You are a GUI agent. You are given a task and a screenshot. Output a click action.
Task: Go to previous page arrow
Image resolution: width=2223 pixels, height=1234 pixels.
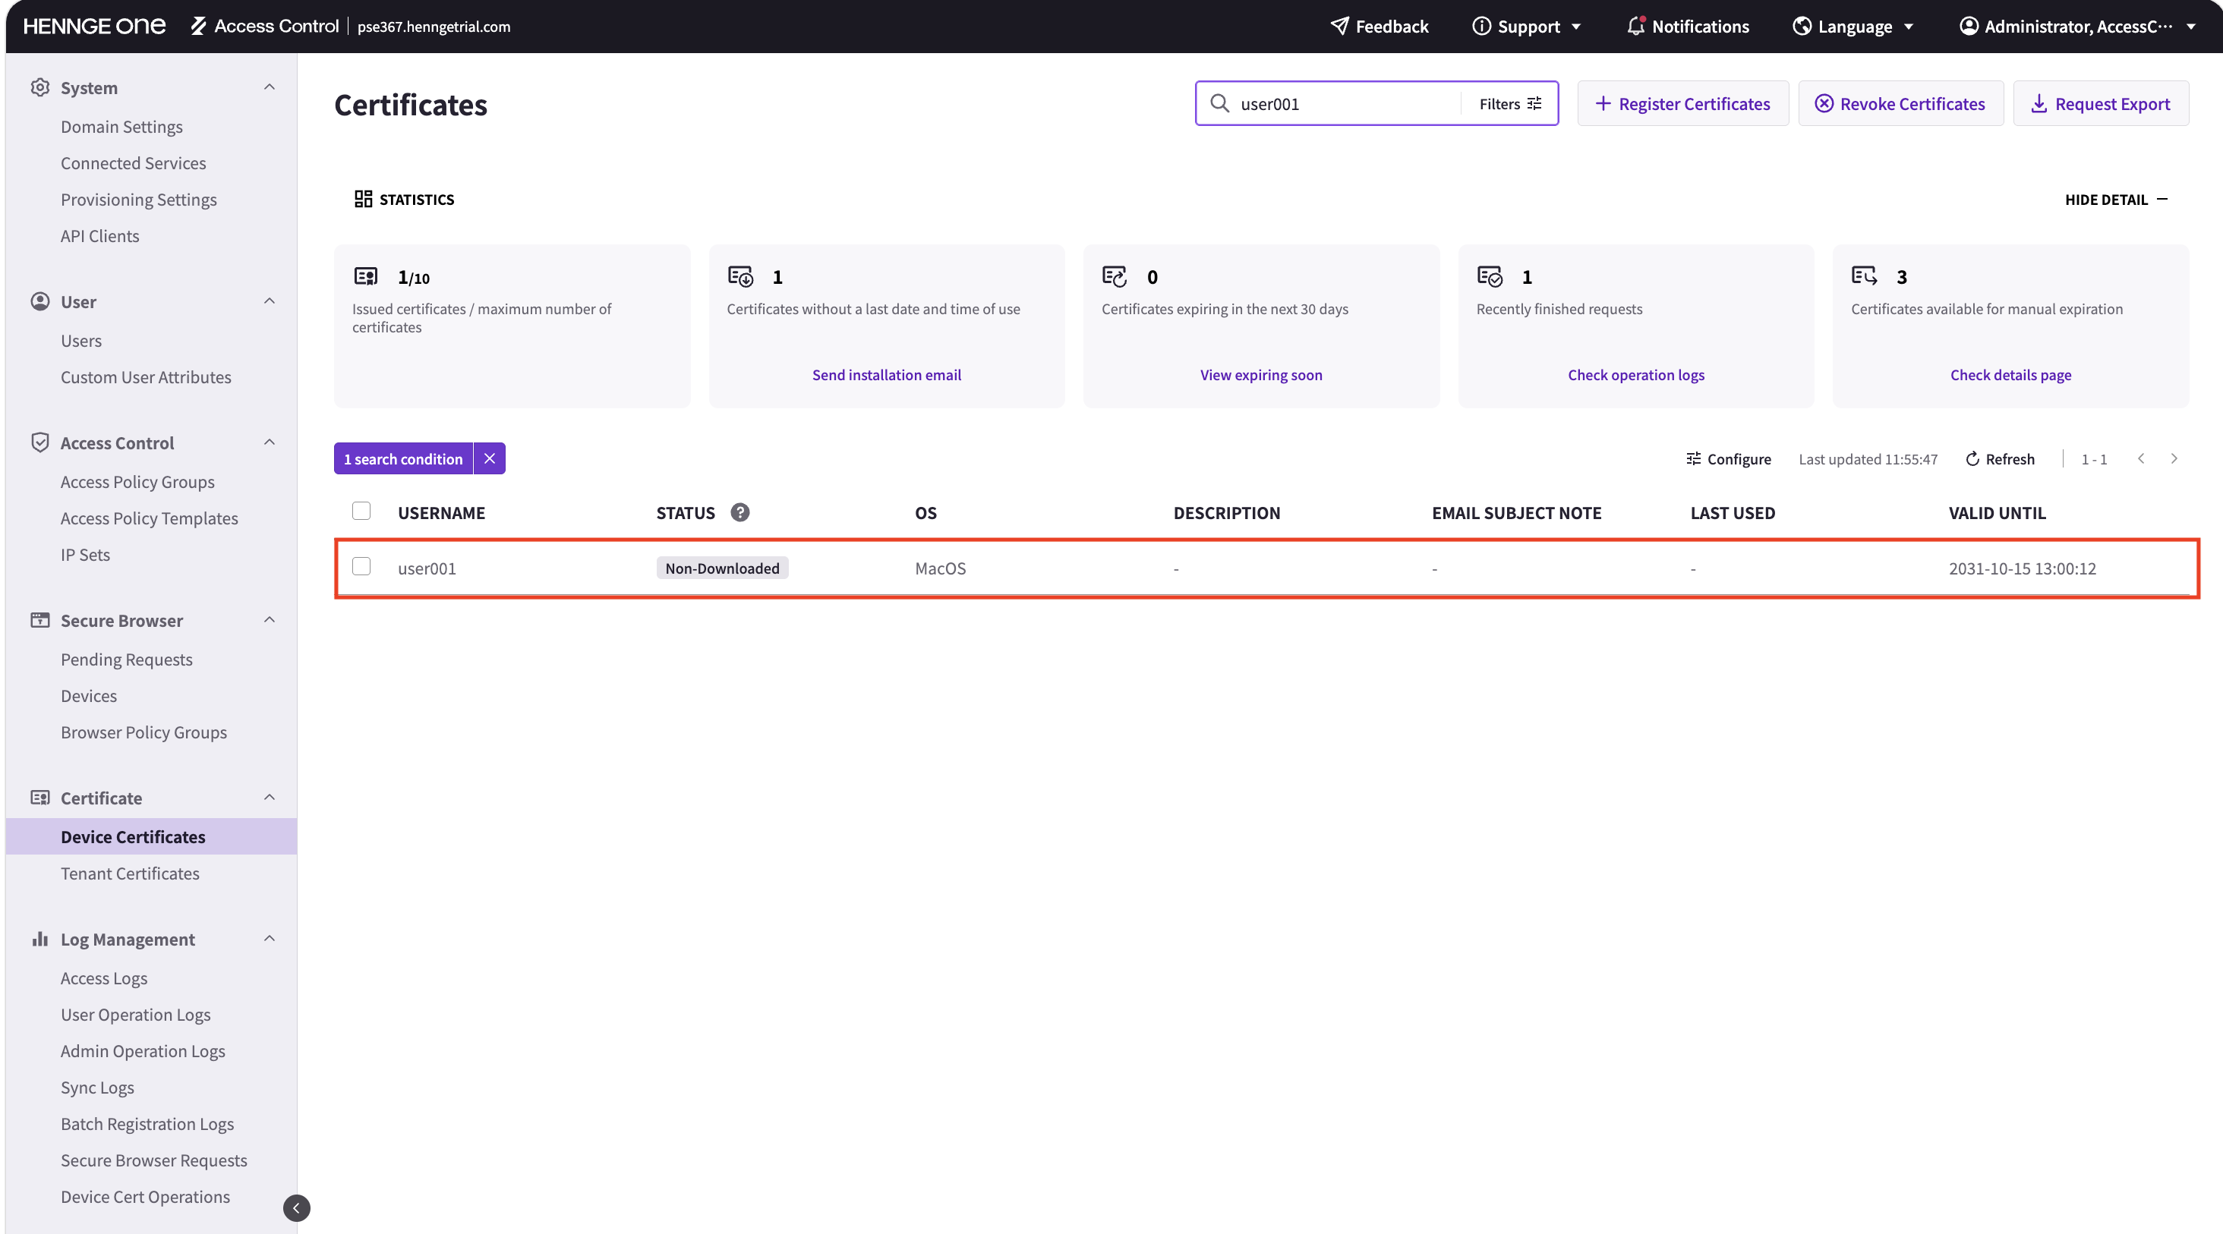click(2141, 458)
